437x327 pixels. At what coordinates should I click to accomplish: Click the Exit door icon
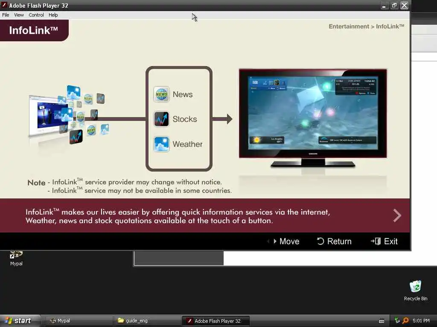(376, 241)
